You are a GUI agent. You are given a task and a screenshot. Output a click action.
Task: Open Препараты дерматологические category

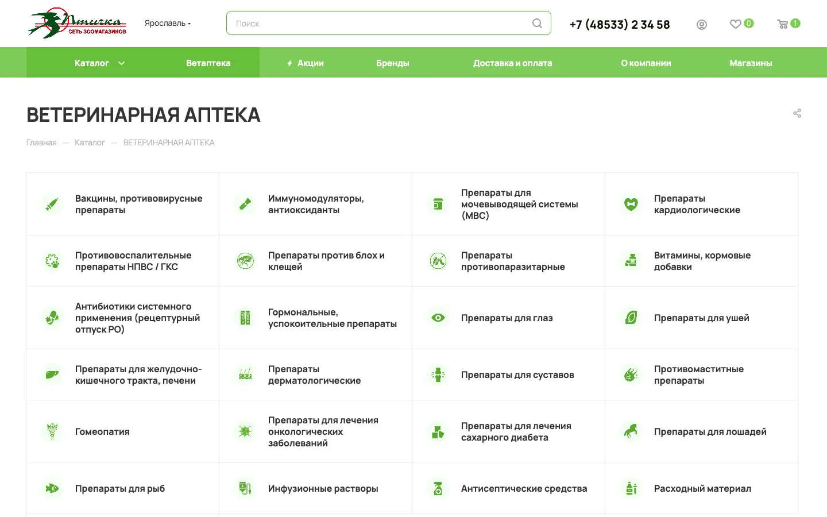pyautogui.click(x=314, y=375)
